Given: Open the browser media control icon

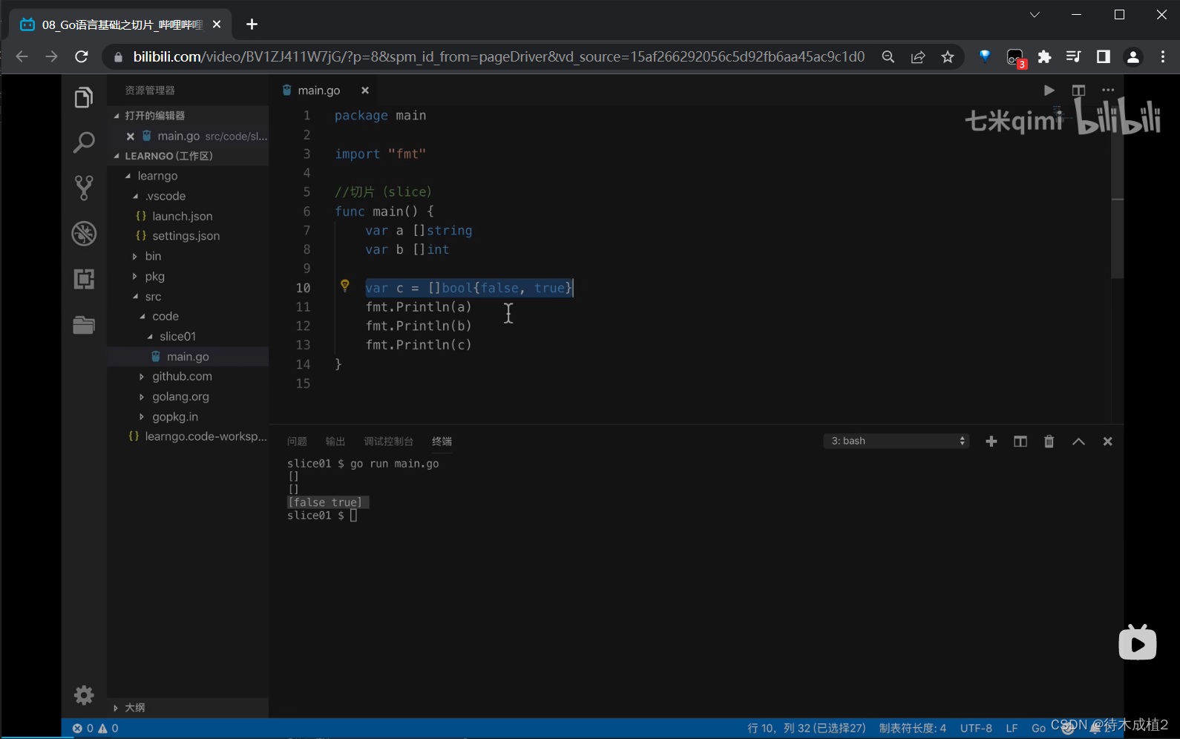Looking at the screenshot, I should 1073,57.
